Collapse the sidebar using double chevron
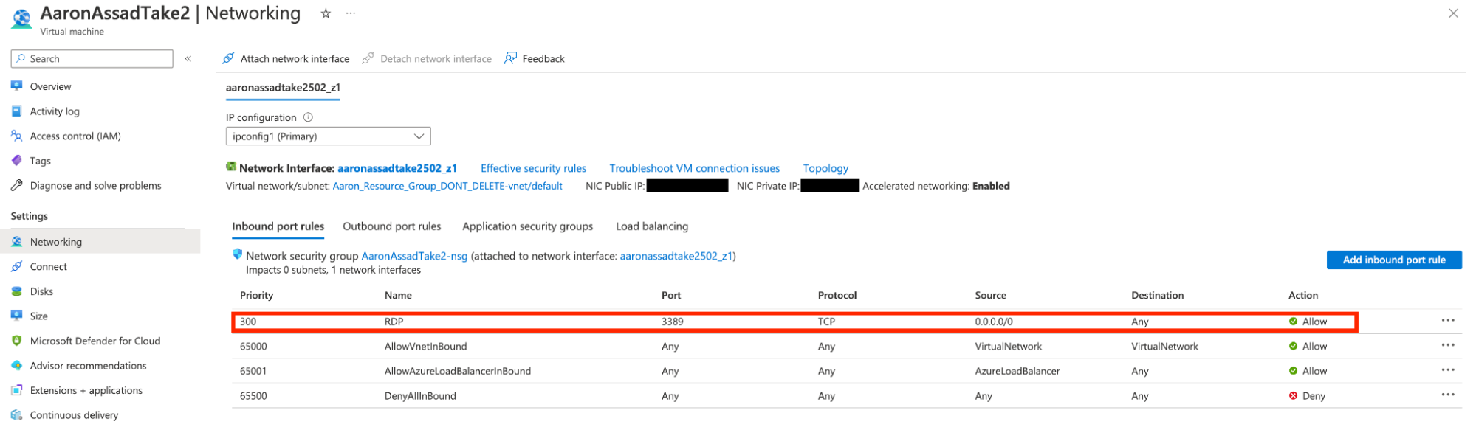The image size is (1476, 427). (x=188, y=59)
